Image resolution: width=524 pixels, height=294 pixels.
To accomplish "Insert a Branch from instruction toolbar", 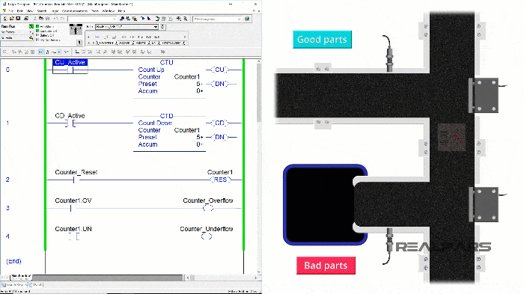I will (106, 37).
